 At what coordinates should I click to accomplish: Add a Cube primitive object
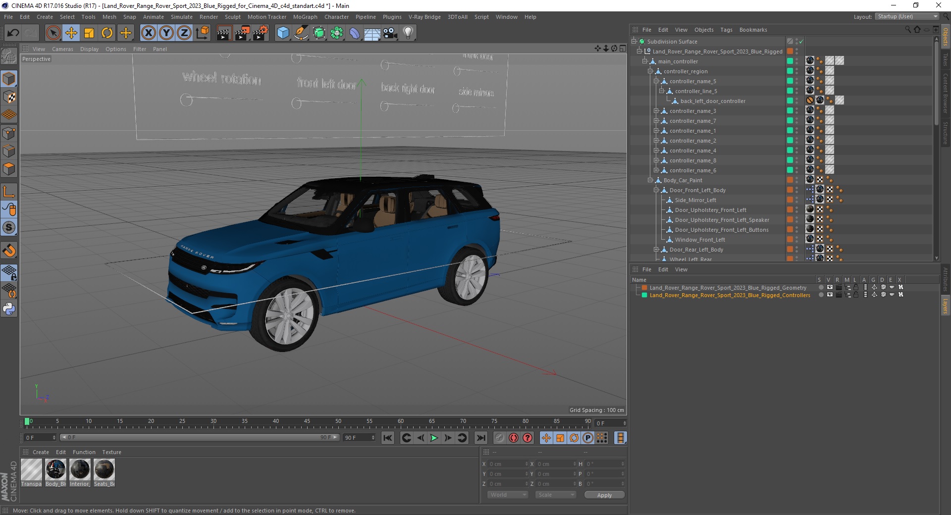tap(283, 33)
